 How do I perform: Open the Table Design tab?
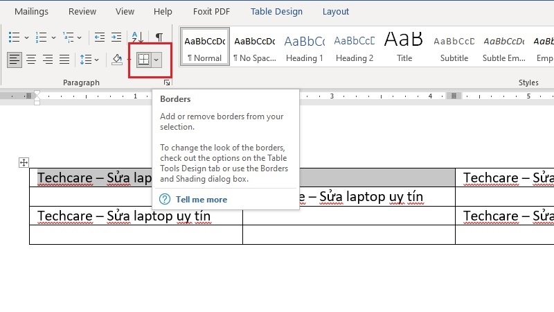point(276,11)
